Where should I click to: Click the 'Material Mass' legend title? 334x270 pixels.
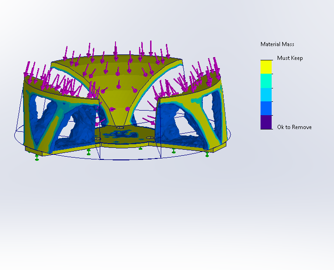tap(277, 44)
